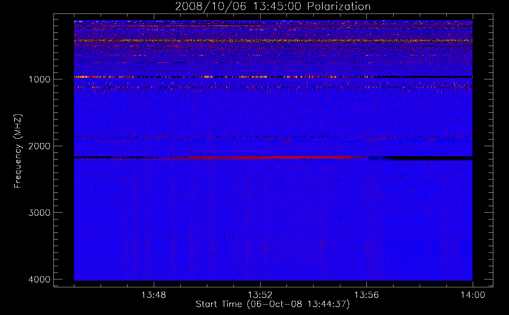
Task: Click the 14:00 time axis label
Action: (x=473, y=295)
